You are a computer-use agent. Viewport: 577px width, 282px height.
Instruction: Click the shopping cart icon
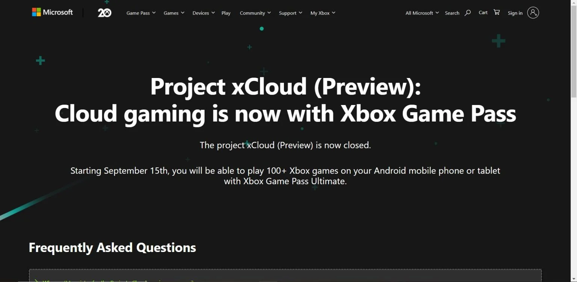click(x=497, y=12)
